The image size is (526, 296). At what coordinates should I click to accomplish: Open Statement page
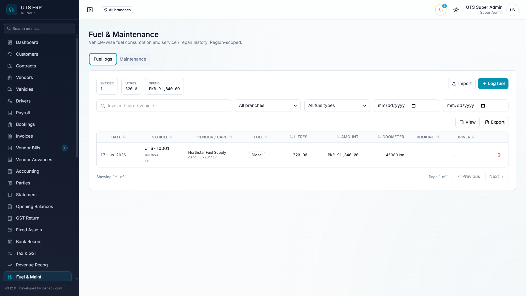click(38, 195)
